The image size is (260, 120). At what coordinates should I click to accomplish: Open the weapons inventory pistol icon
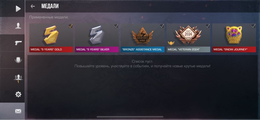pos(18,43)
